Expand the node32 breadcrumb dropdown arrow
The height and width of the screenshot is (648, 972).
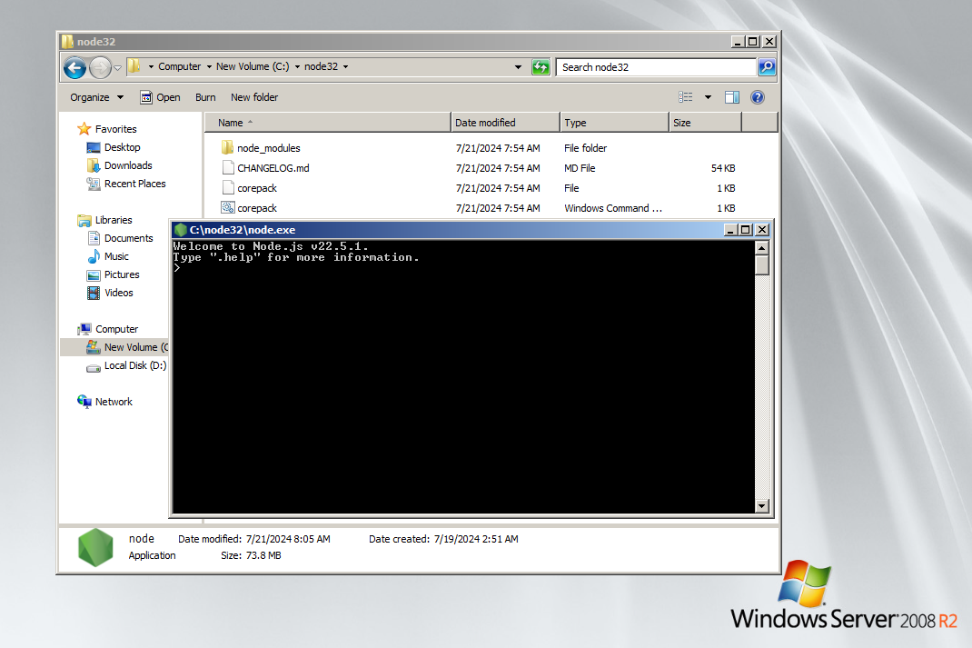[345, 67]
